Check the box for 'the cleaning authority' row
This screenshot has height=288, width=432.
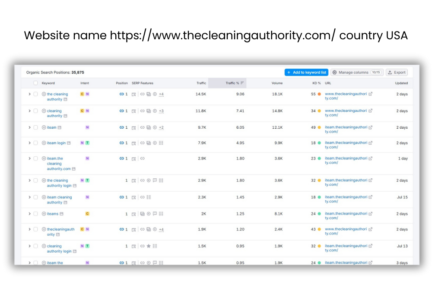(x=36, y=94)
